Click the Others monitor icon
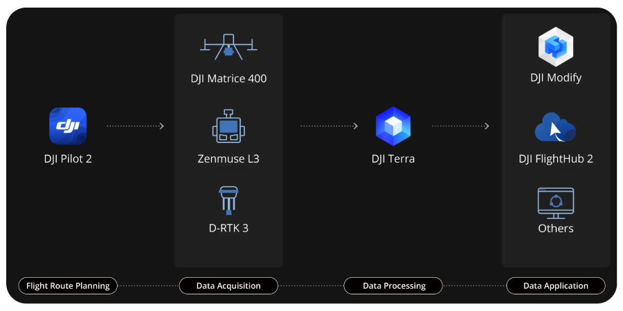Image resolution: width=623 pixels, height=311 pixels. pos(556,203)
